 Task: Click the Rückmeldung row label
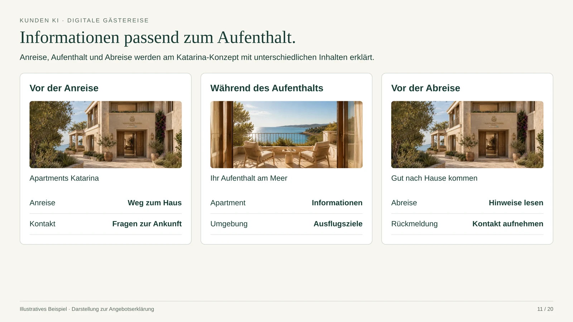414,224
